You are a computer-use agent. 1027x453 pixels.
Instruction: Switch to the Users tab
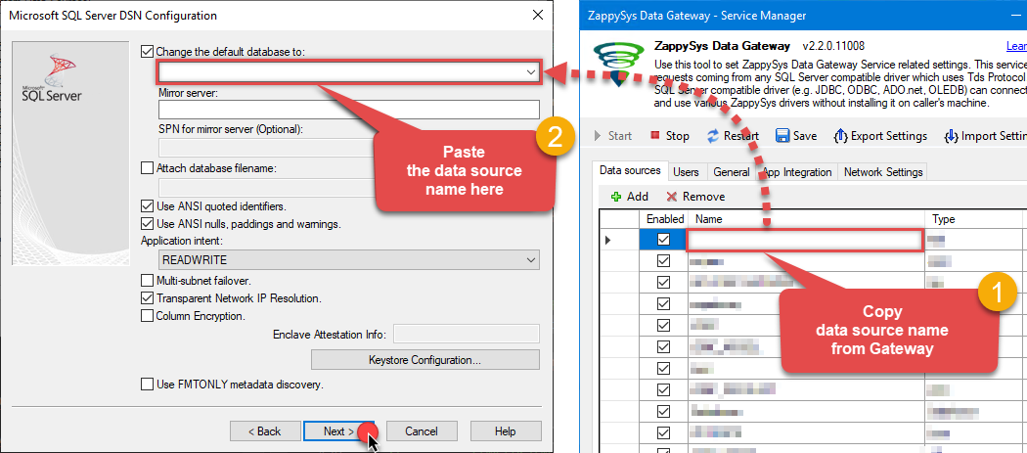click(x=687, y=172)
